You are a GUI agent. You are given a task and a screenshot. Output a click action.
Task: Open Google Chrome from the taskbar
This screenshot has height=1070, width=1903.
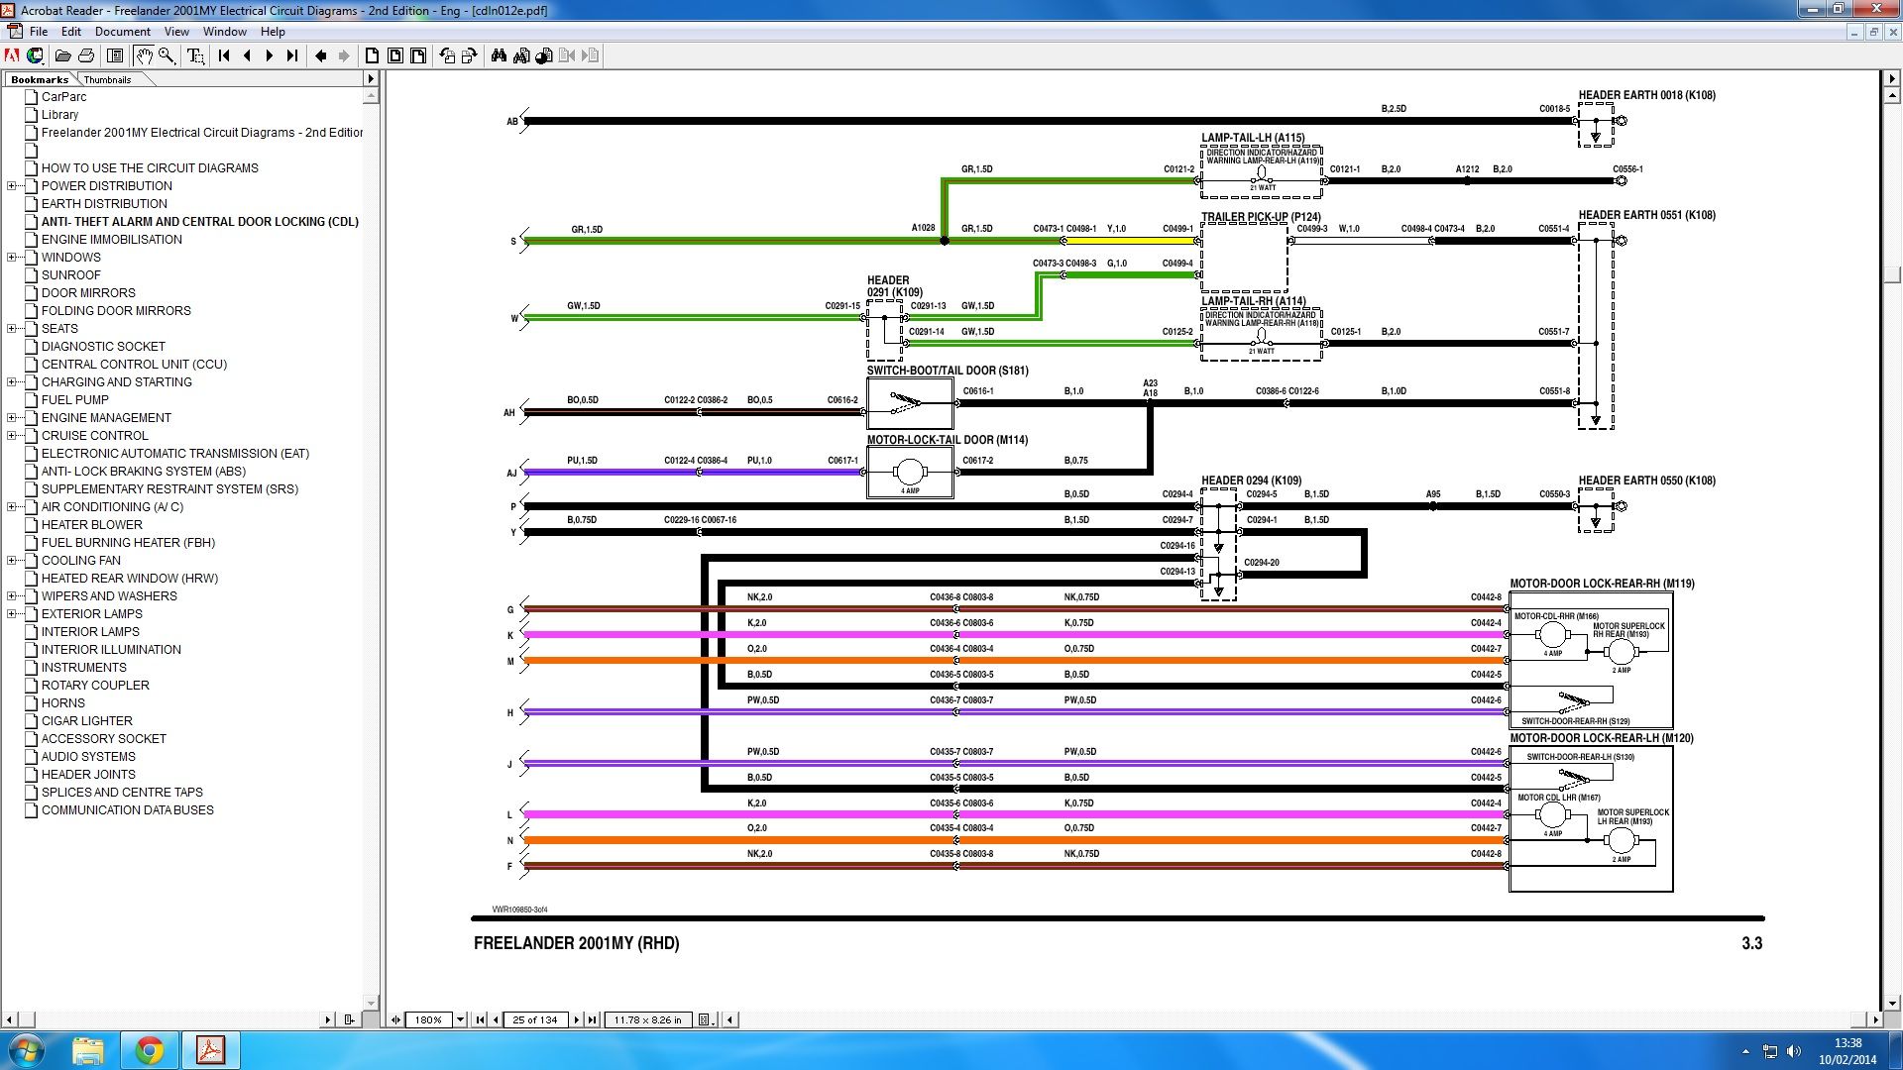(149, 1050)
